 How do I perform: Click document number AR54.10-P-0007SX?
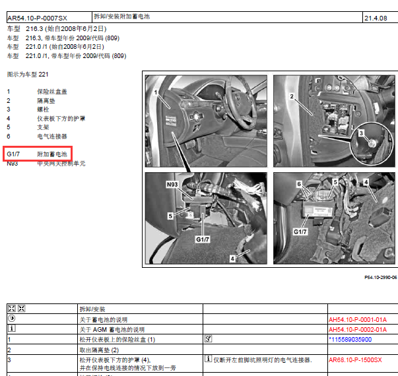(38, 18)
